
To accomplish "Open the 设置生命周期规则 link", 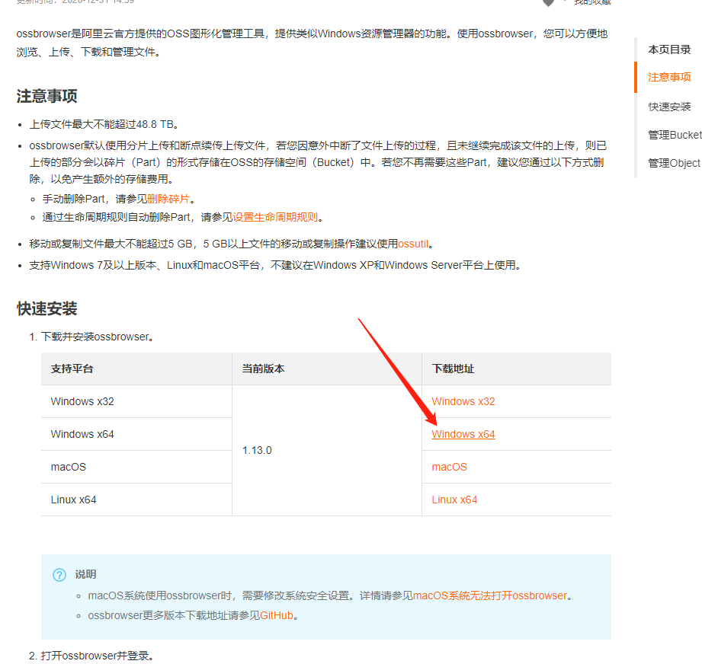I will (275, 217).
